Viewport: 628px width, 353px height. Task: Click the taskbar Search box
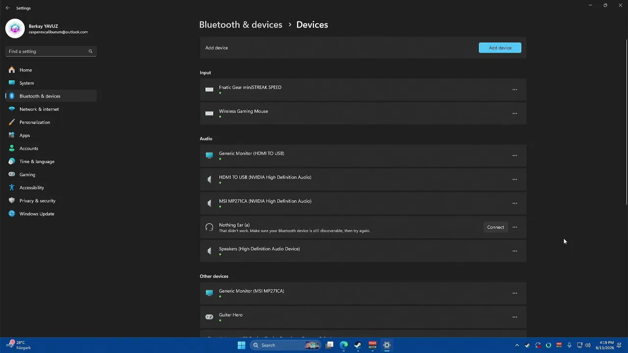(286, 345)
